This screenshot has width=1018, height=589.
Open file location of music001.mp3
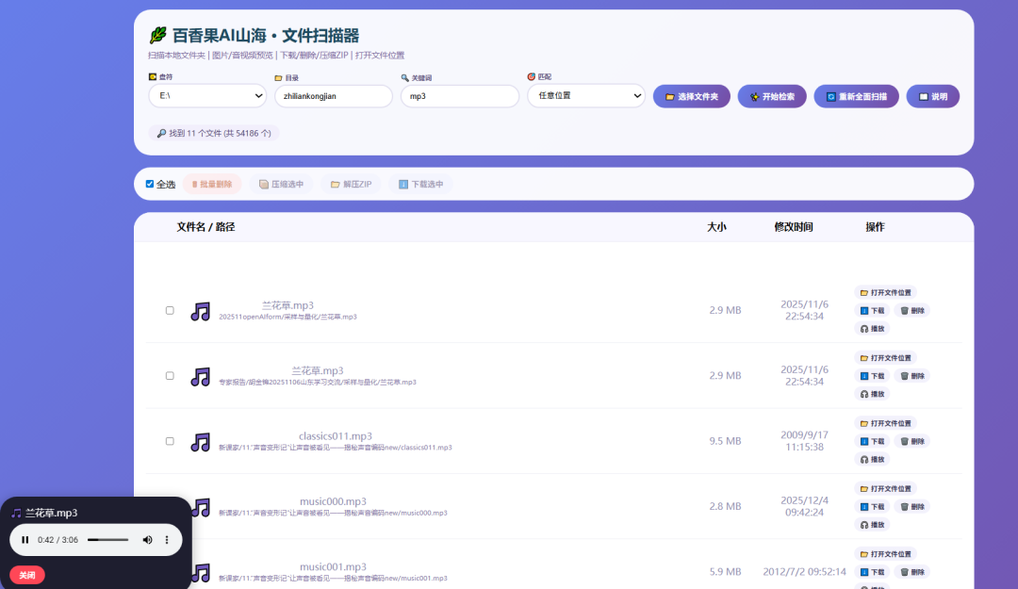[x=885, y=554]
